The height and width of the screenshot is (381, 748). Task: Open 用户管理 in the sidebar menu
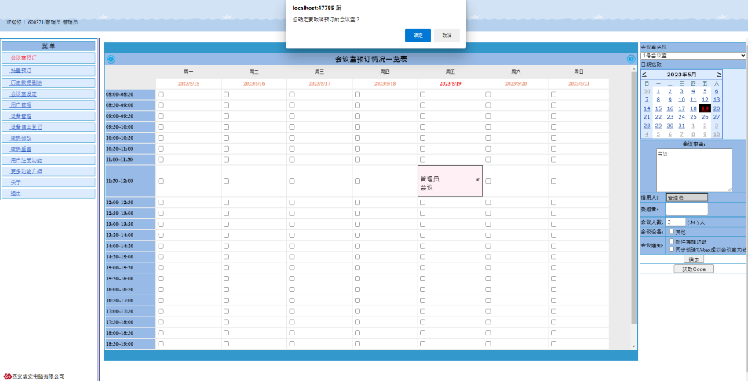click(x=21, y=104)
